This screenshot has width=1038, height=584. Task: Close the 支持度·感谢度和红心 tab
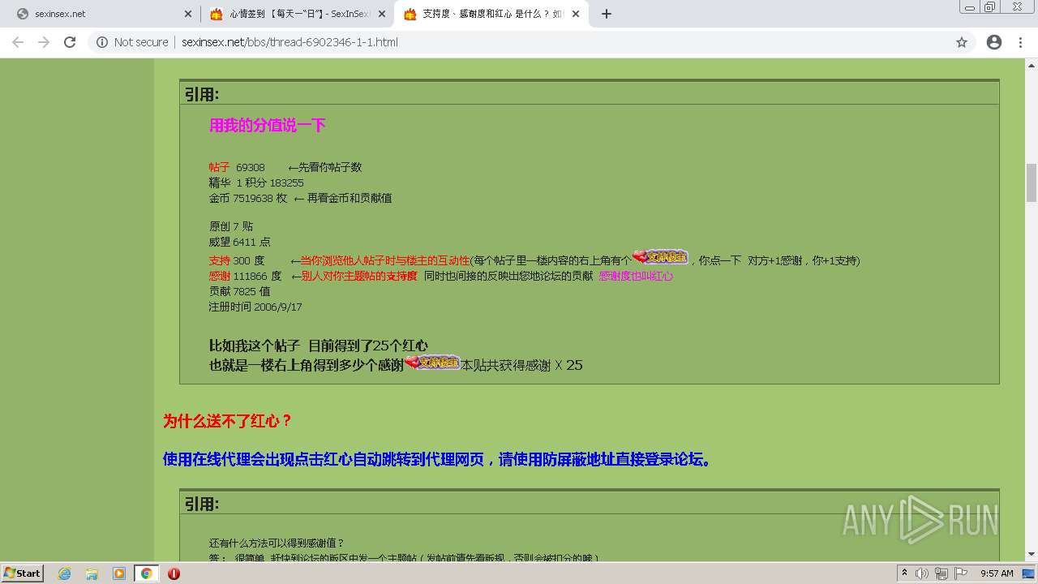click(576, 14)
